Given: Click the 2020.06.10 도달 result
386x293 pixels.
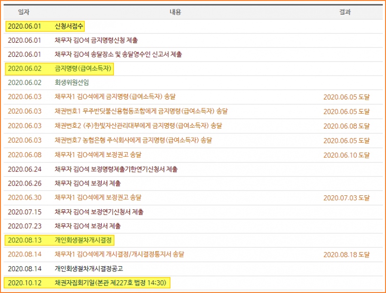Looking at the screenshot, I should tap(346, 155).
